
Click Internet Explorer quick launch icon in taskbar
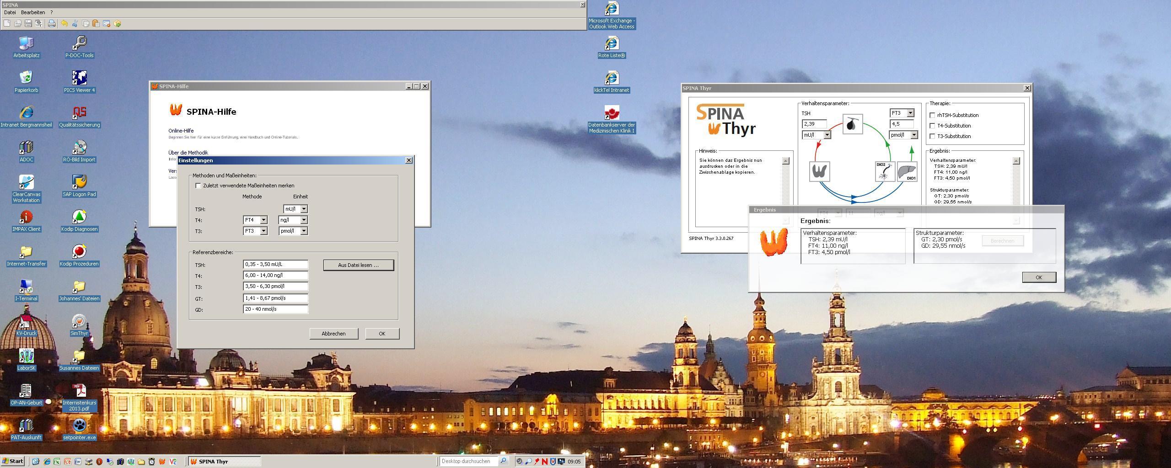click(47, 461)
